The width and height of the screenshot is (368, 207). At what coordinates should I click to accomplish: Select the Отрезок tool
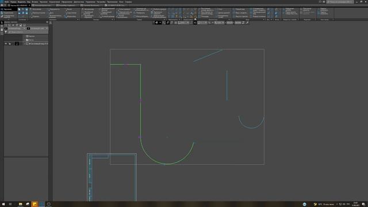pos(34,17)
